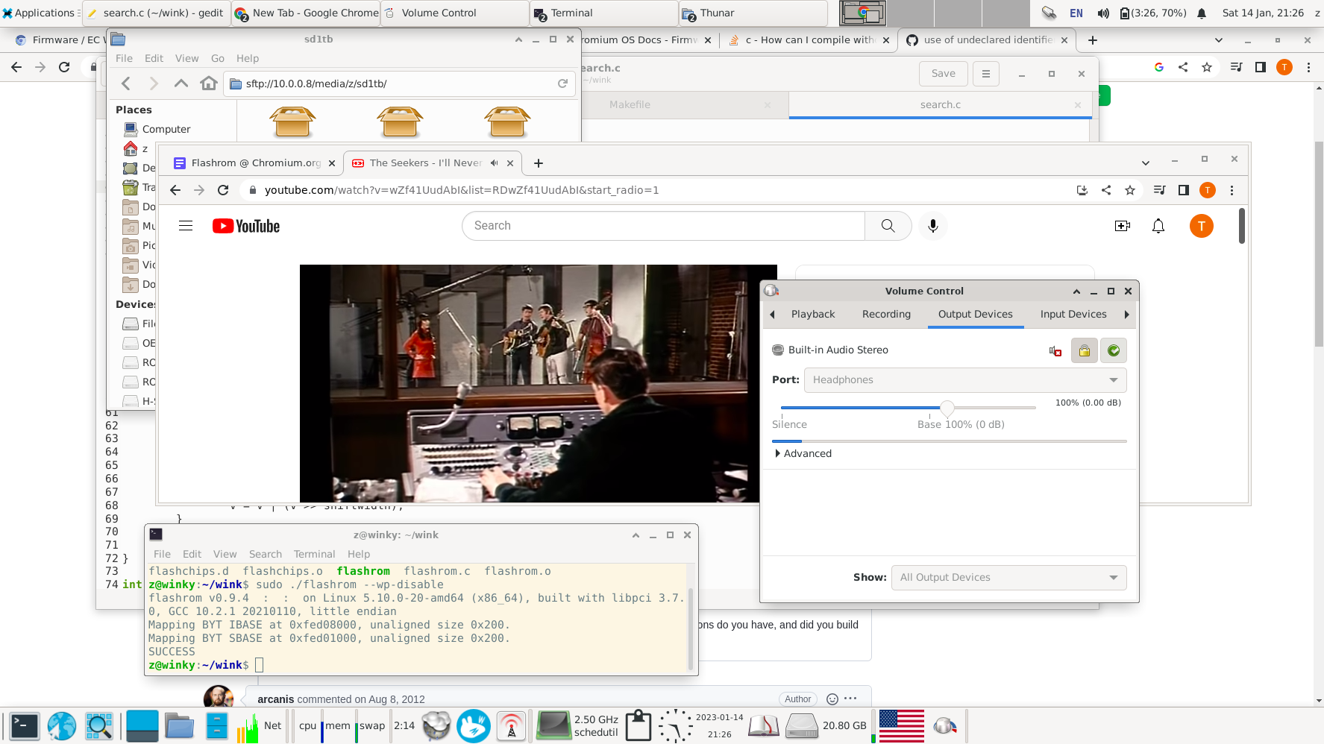Switch to the Input Devices tab
1324x744 pixels.
pos(1073,314)
